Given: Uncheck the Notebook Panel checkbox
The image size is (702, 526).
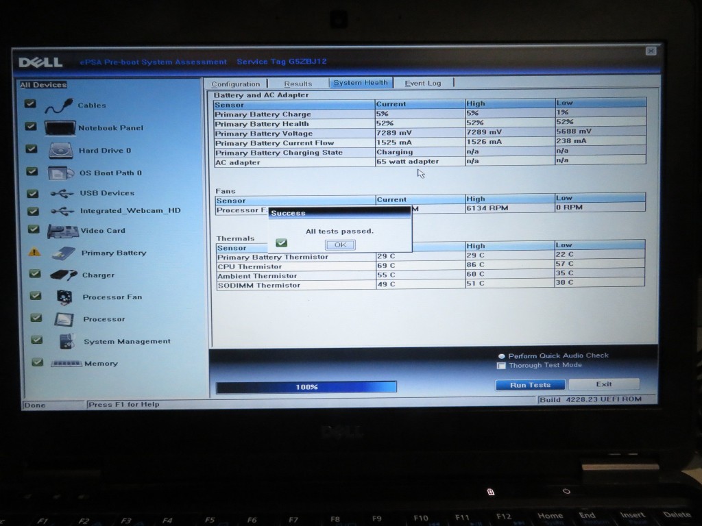Looking at the screenshot, I should [30, 126].
